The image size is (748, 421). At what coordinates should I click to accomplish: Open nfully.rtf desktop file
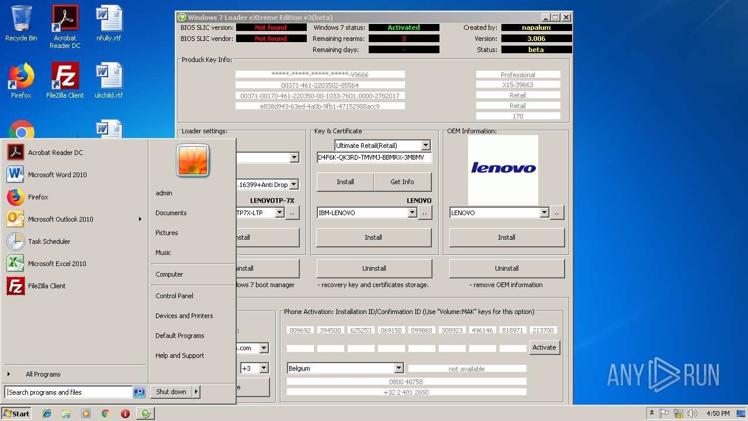(109, 23)
